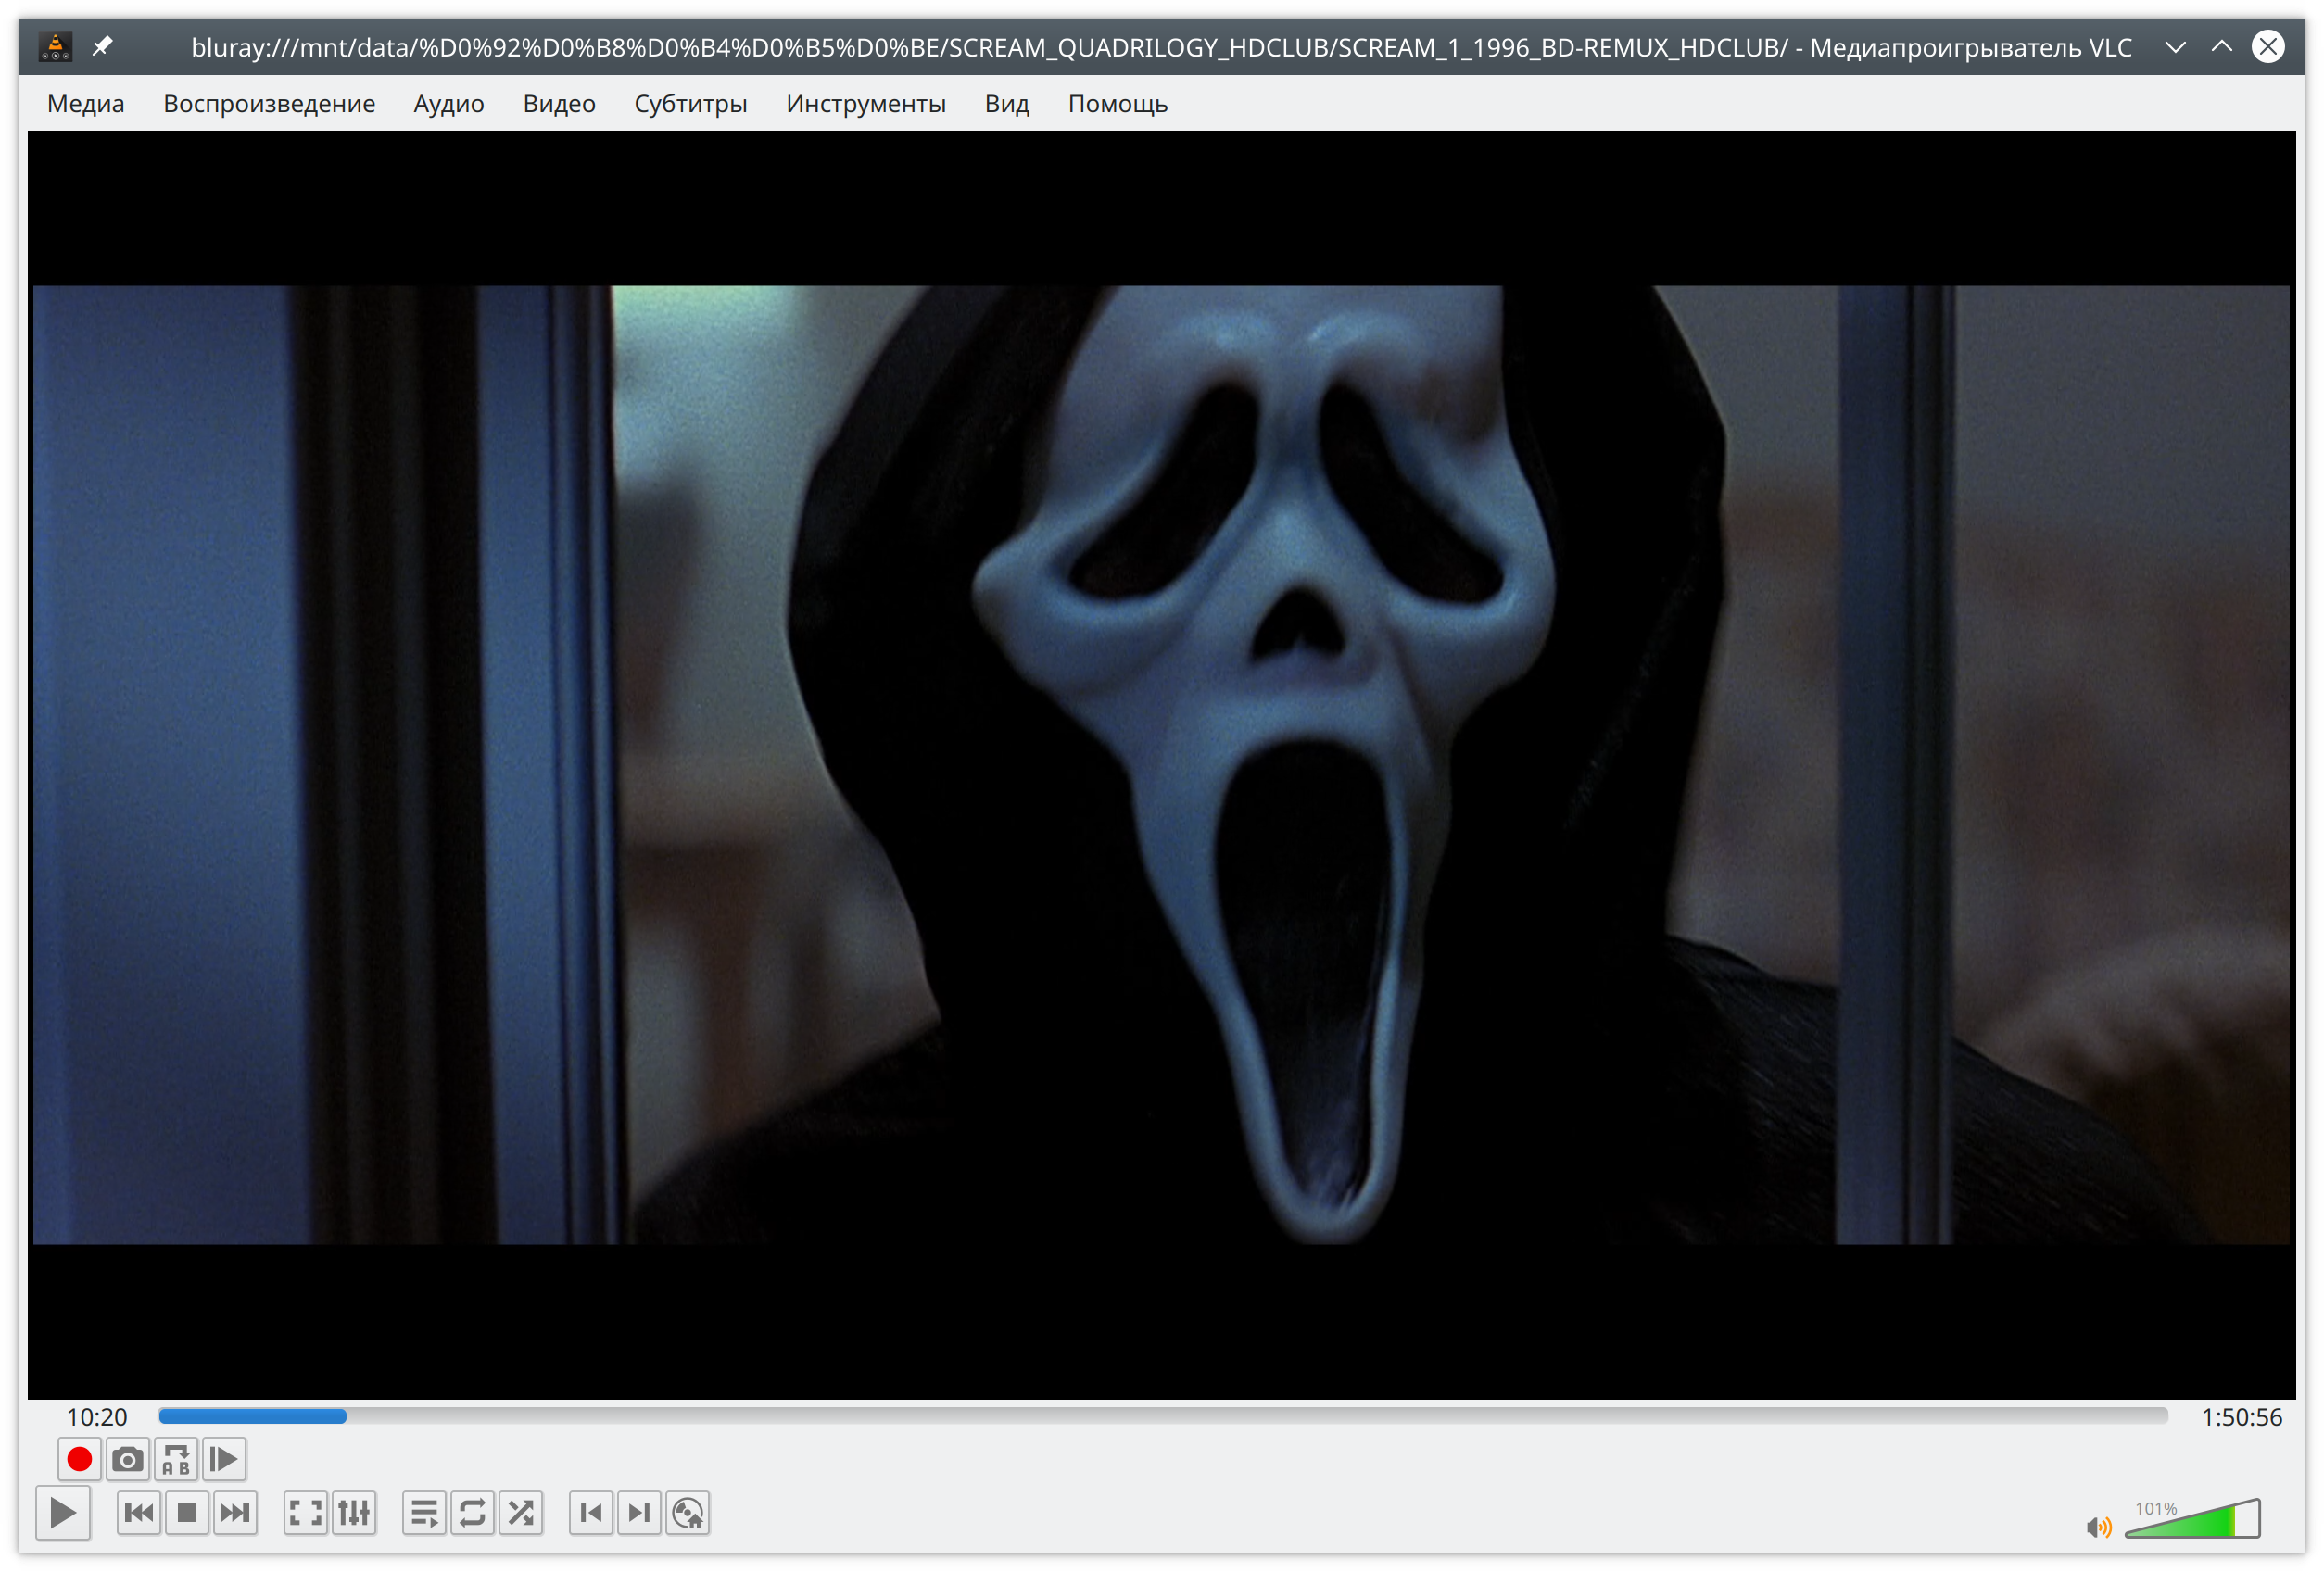Show the playlist panel
Image resolution: width=2324 pixels, height=1572 pixels.
(424, 1512)
